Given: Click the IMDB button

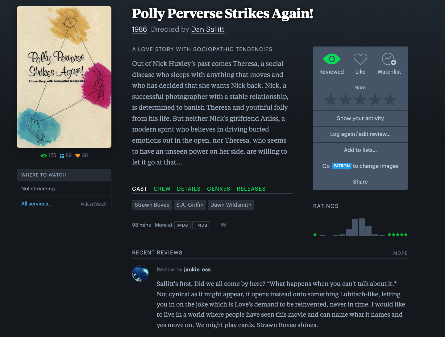Looking at the screenshot, I should click(x=182, y=225).
